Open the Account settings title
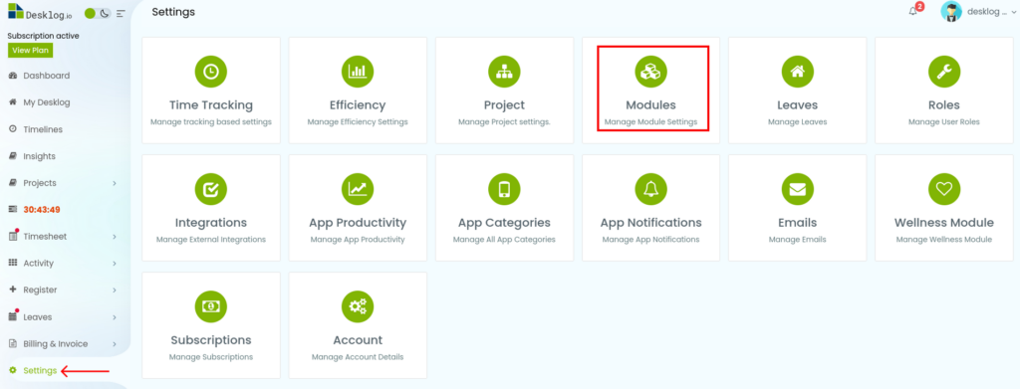The image size is (1020, 389). tap(358, 339)
